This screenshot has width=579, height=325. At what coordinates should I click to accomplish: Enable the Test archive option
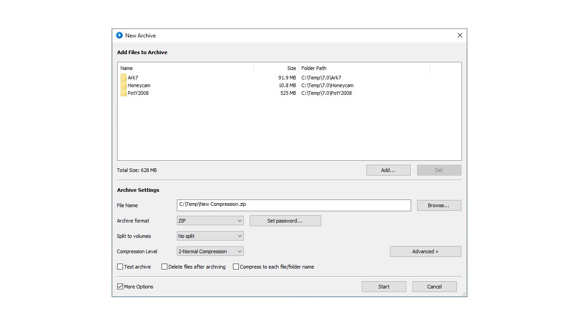tap(120, 266)
